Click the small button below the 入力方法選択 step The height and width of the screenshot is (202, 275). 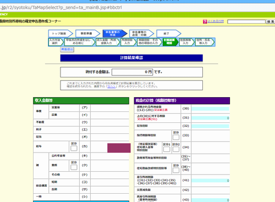coord(67,49)
